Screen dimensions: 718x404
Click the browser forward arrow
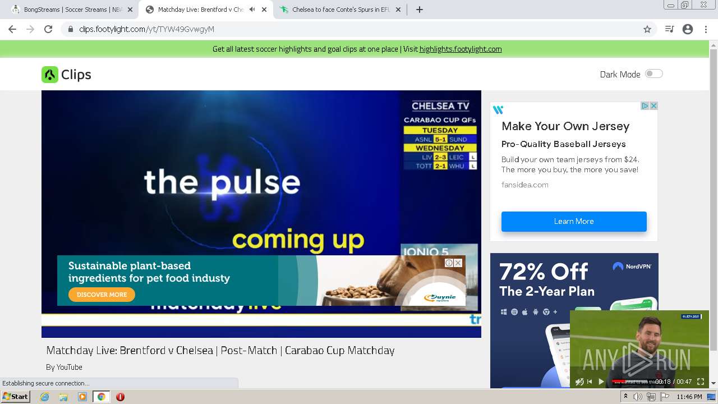pos(30,29)
